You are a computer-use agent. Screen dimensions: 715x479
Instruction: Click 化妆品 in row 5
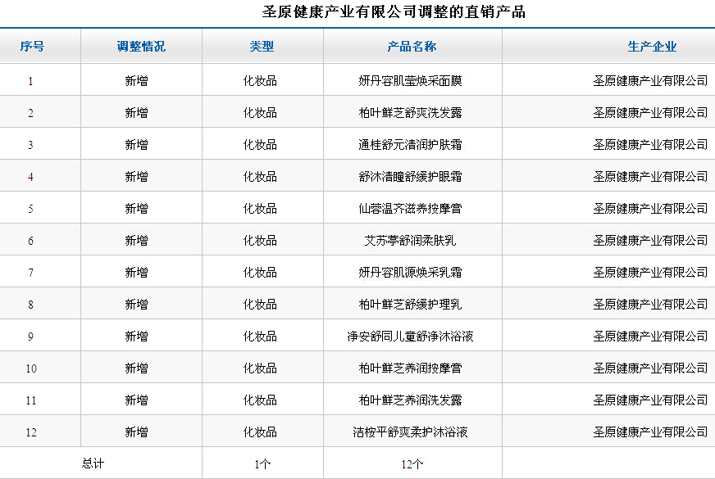[260, 209]
